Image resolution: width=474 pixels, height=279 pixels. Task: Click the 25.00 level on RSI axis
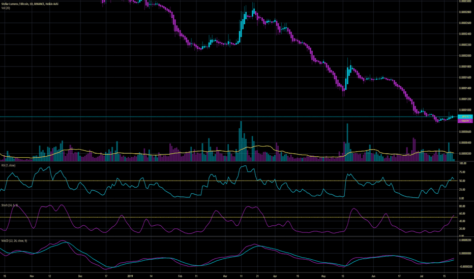[x=462, y=189]
